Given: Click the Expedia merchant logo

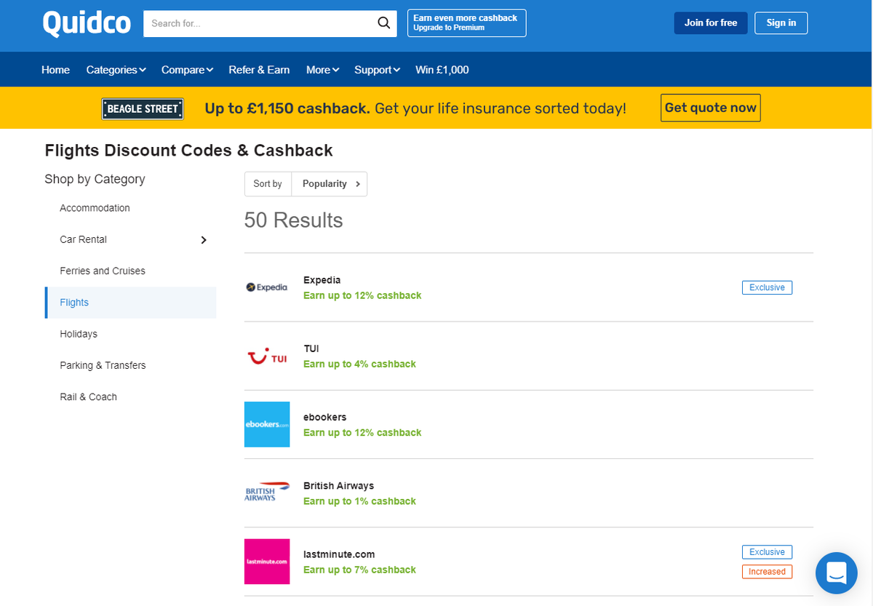Looking at the screenshot, I should tap(266, 287).
